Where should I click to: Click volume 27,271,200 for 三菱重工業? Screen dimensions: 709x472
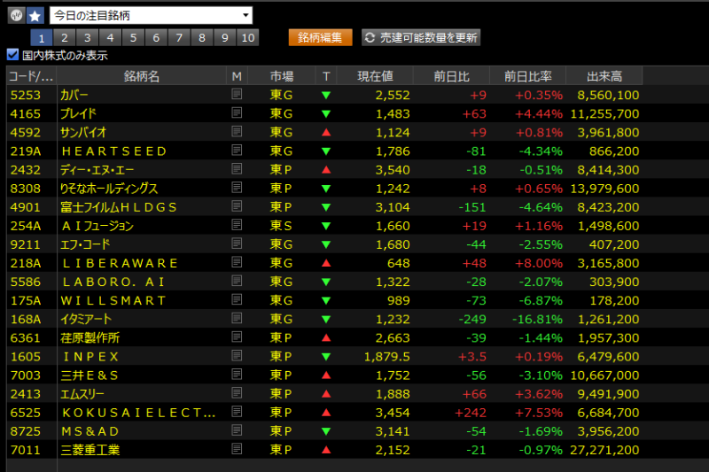click(x=604, y=450)
